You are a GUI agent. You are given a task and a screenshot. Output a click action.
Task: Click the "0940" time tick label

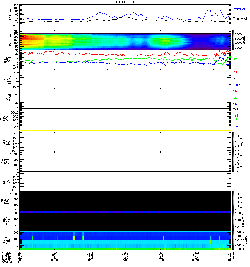(x=196, y=260)
